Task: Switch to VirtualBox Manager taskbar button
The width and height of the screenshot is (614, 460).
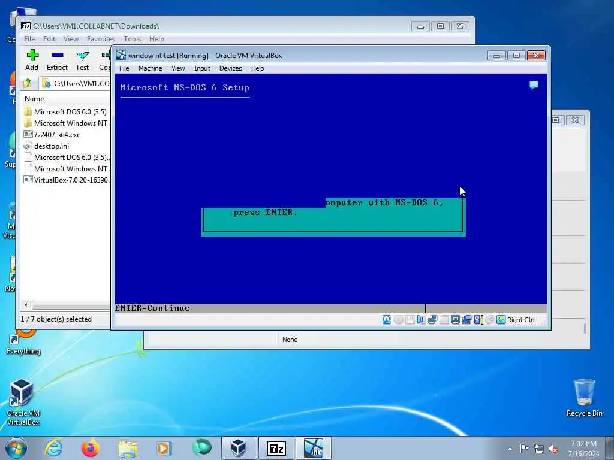Action: click(x=239, y=448)
